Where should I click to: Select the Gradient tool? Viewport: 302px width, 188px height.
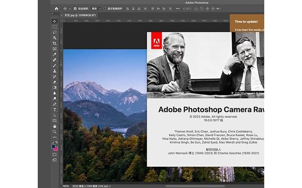point(55,87)
